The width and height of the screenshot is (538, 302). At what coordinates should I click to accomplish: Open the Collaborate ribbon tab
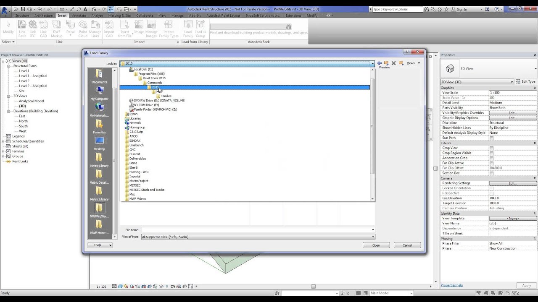point(145,16)
